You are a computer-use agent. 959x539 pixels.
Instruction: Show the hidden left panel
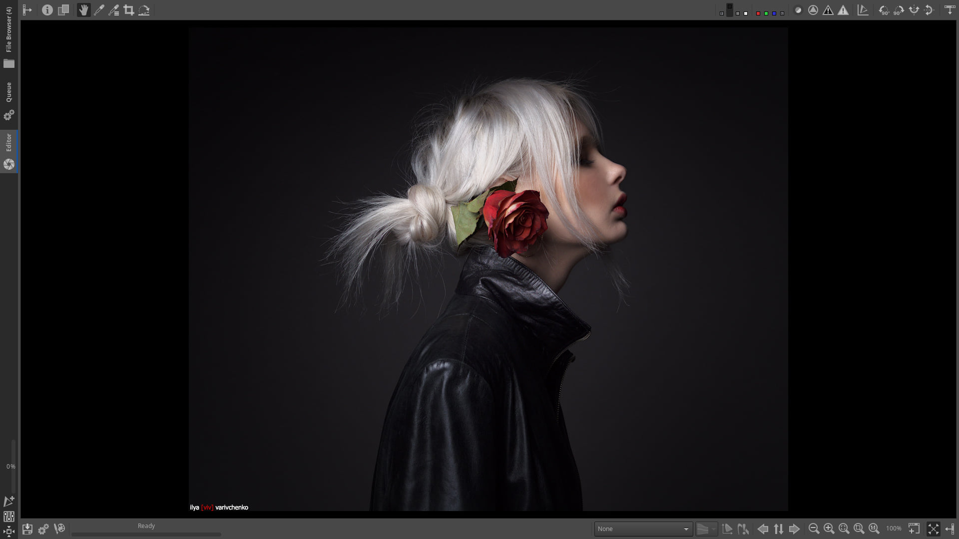tap(27, 10)
